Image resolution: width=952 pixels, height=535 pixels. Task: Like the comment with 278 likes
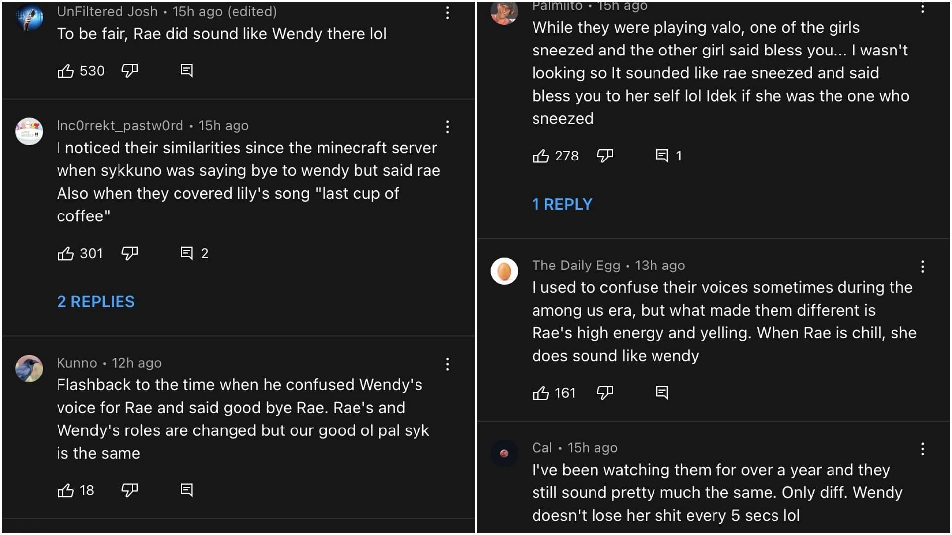click(x=540, y=157)
